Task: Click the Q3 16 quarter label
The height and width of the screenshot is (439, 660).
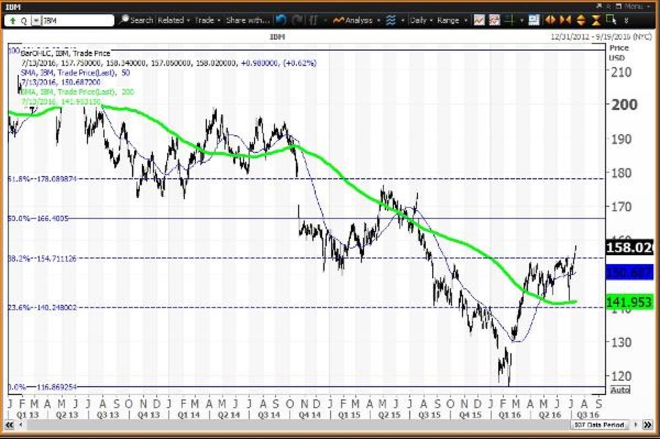Action: point(588,415)
